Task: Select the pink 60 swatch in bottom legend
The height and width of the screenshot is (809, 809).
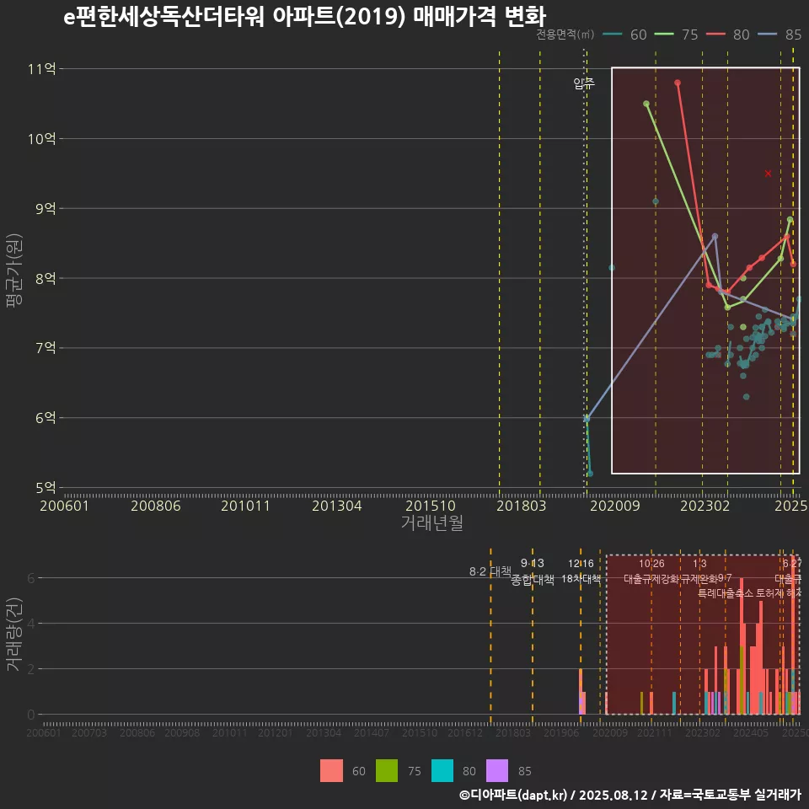Action: [331, 771]
